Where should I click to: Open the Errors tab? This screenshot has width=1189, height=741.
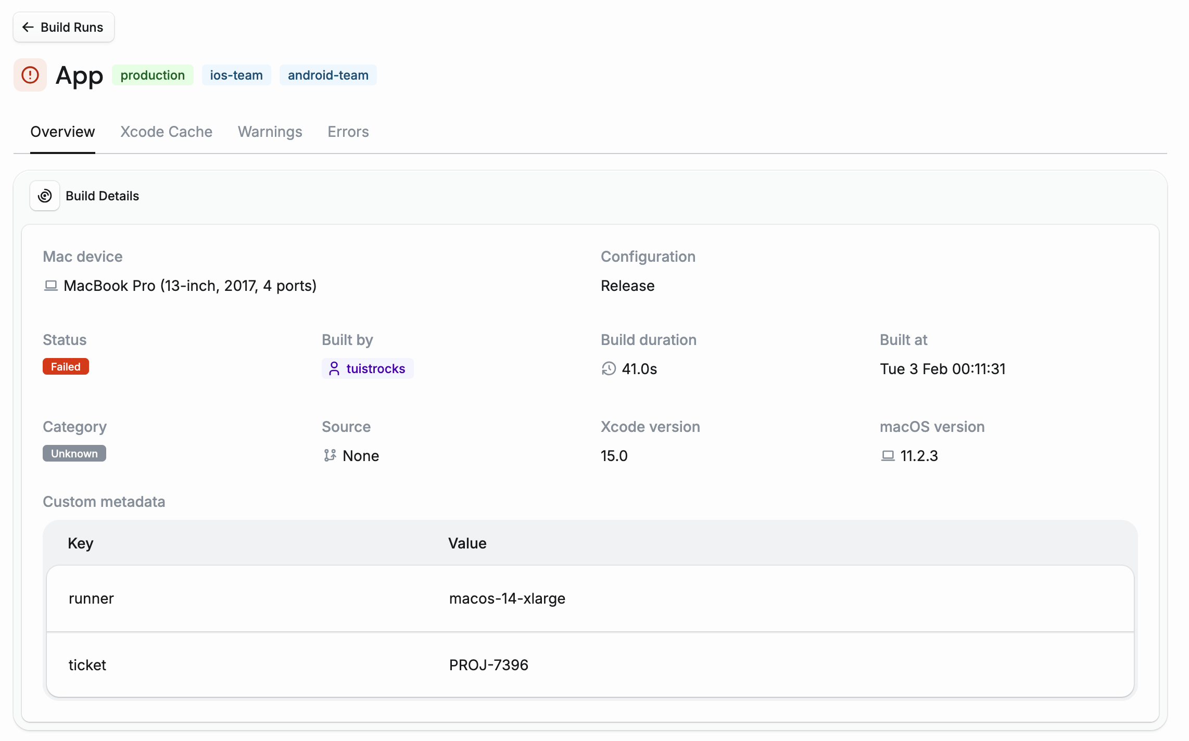[348, 132]
